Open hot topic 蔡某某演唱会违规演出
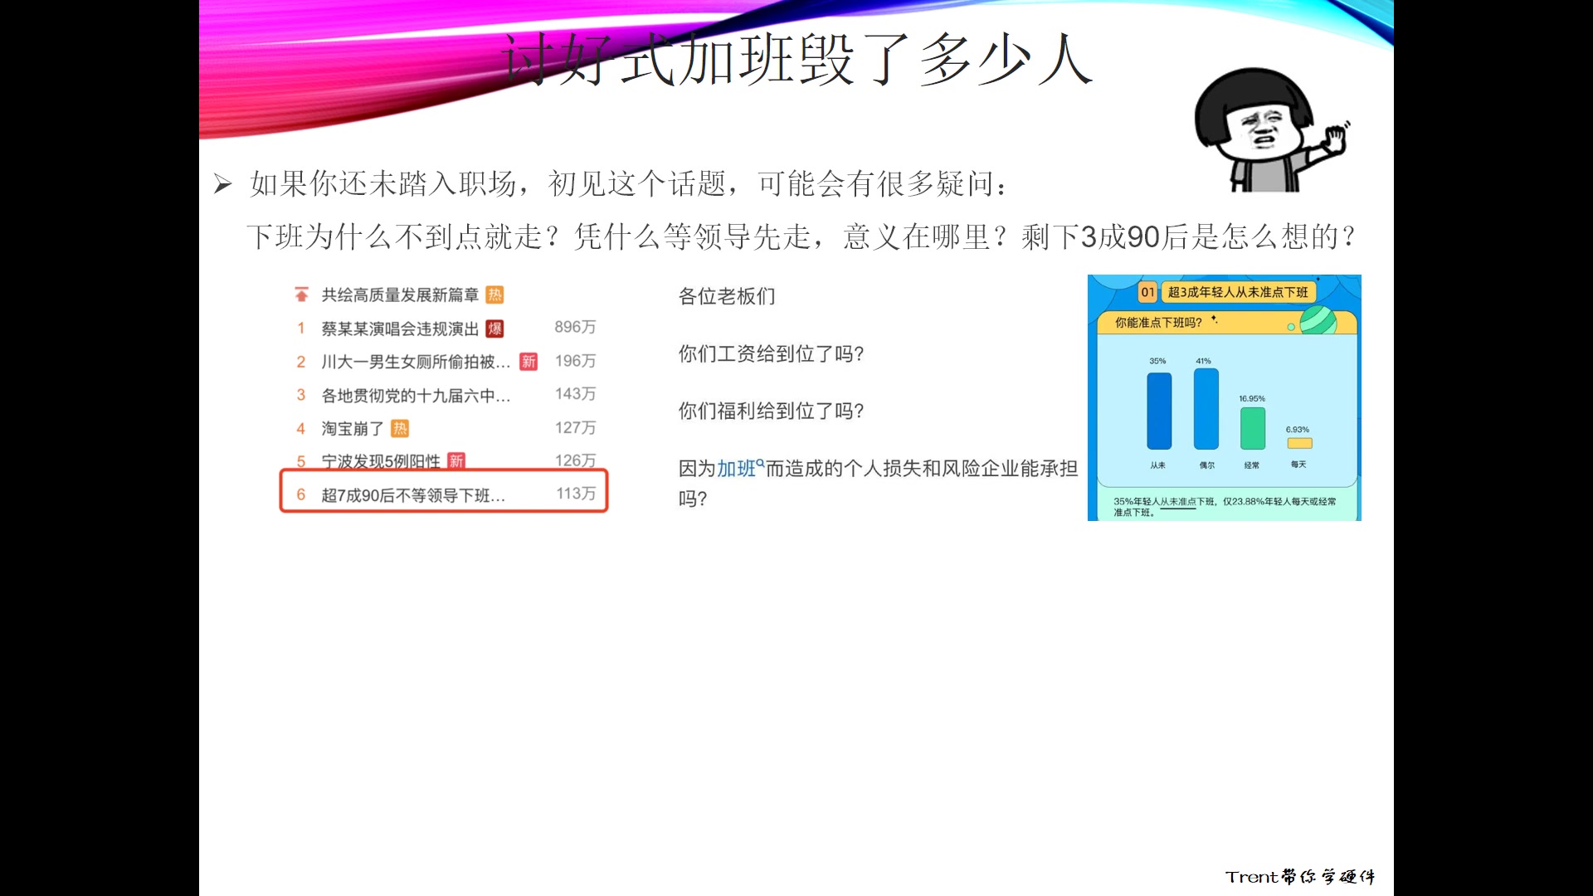Viewport: 1593px width, 896px height. [400, 329]
